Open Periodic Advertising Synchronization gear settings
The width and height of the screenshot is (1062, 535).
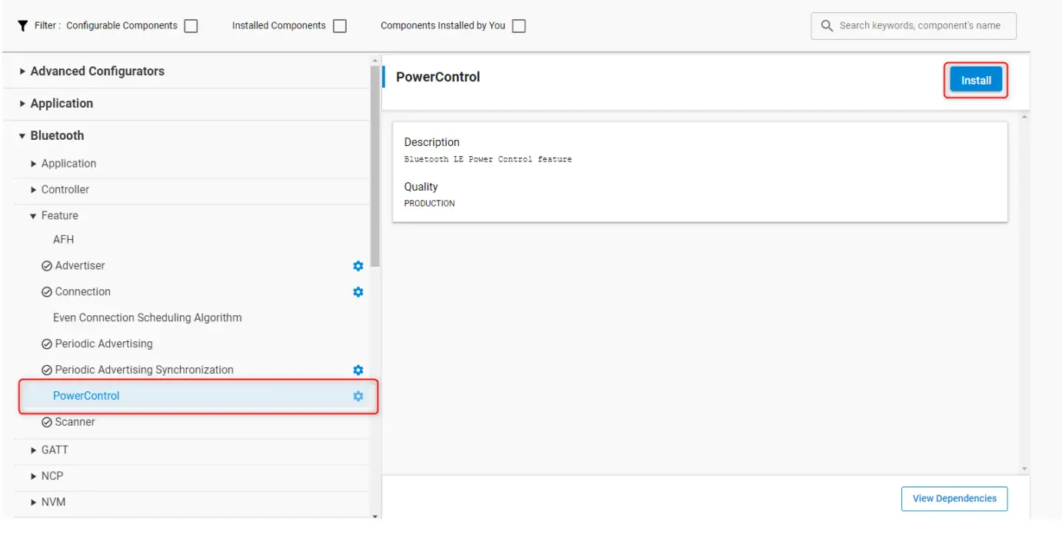[358, 371]
